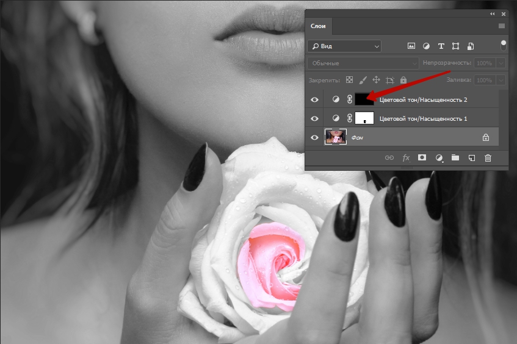This screenshot has width=517, height=344.
Task: Open the Layers panel menu
Action: pyautogui.click(x=502, y=26)
